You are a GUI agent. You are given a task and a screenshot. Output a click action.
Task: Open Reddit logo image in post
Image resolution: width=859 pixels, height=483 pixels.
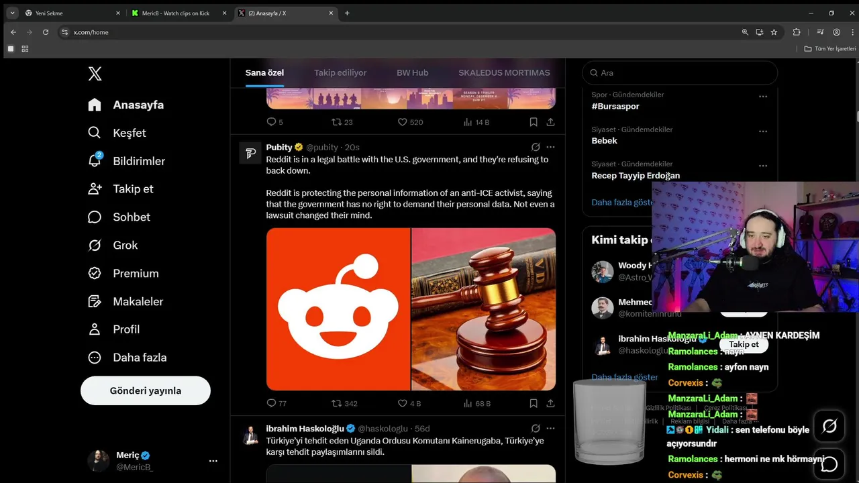pyautogui.click(x=338, y=309)
